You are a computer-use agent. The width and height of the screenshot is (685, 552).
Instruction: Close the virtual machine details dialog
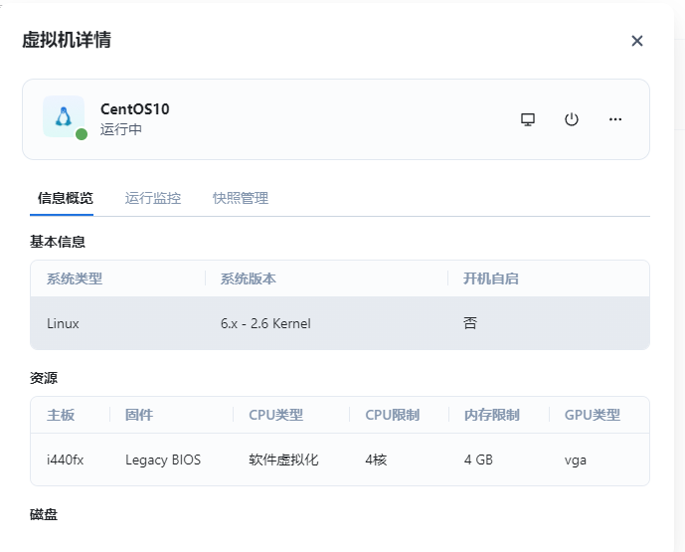637,41
